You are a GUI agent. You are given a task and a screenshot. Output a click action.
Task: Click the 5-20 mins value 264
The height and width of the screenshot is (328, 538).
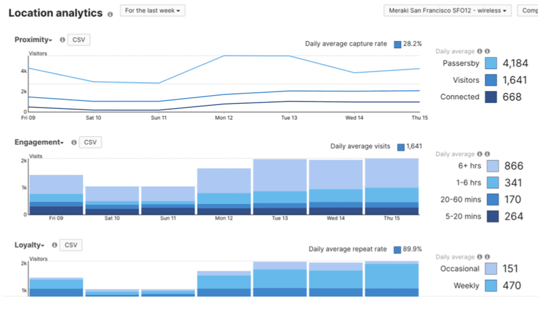(514, 216)
